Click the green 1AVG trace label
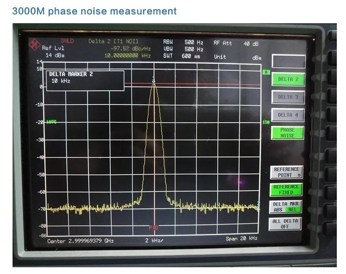Viewport: 346px width, 274px height. tap(52, 122)
